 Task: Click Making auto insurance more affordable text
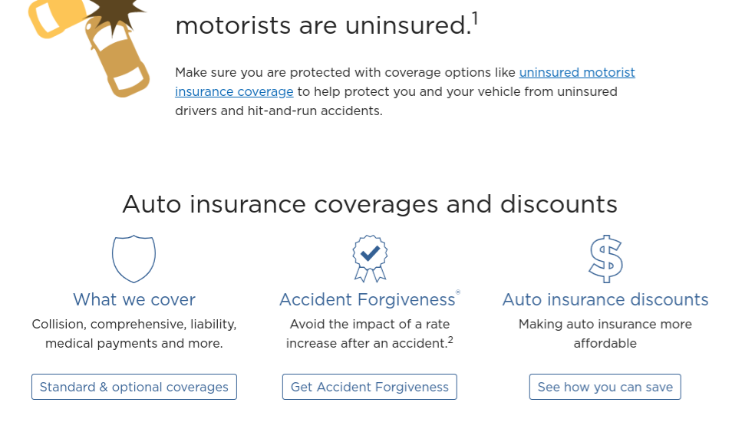(x=605, y=334)
